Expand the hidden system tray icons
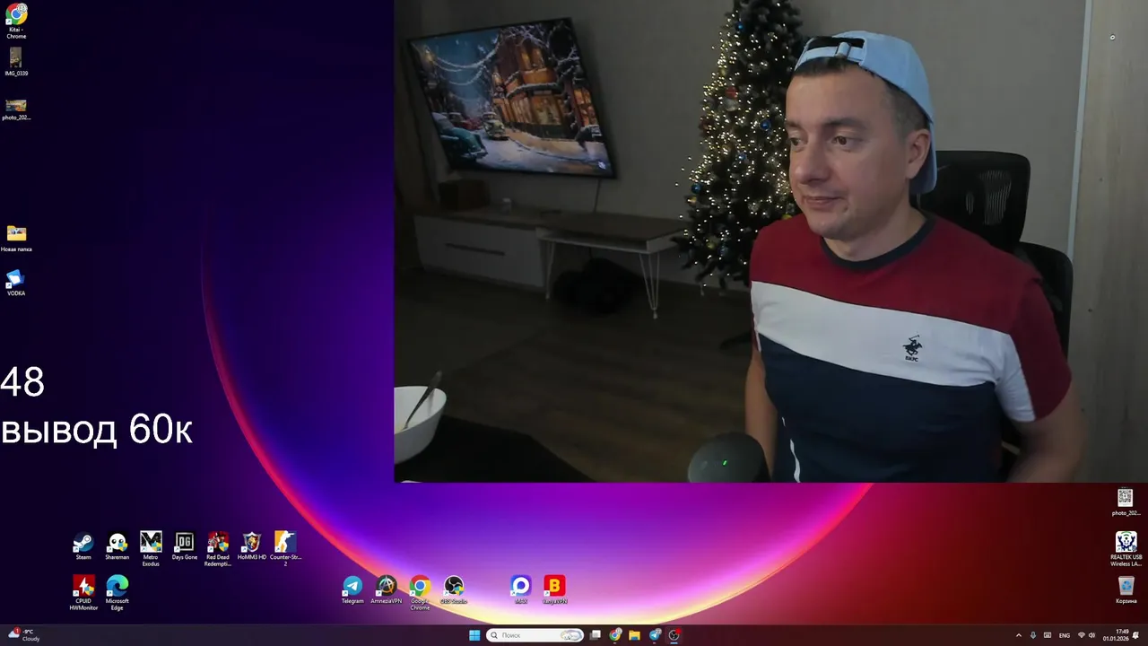Image resolution: width=1148 pixels, height=646 pixels. click(x=1018, y=635)
